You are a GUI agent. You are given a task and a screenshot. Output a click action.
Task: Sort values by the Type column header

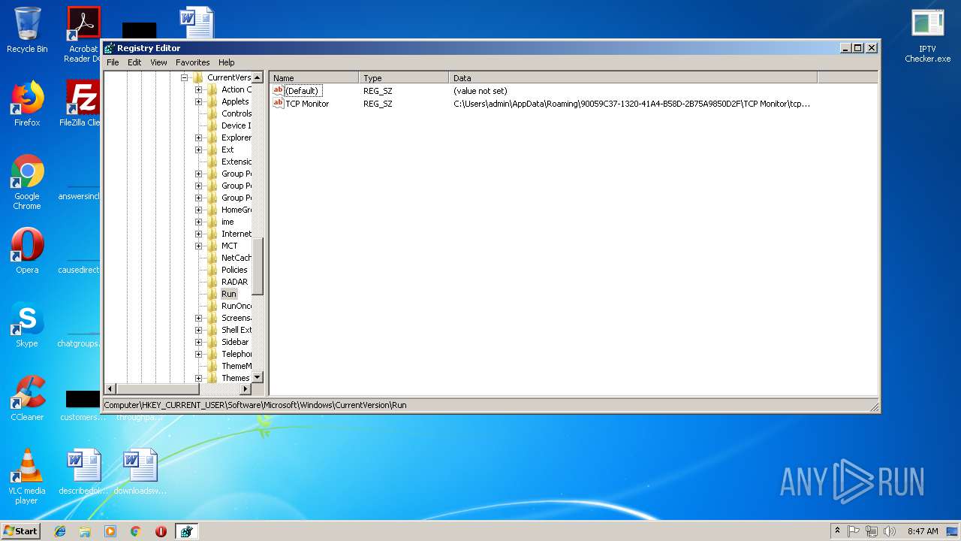click(404, 77)
